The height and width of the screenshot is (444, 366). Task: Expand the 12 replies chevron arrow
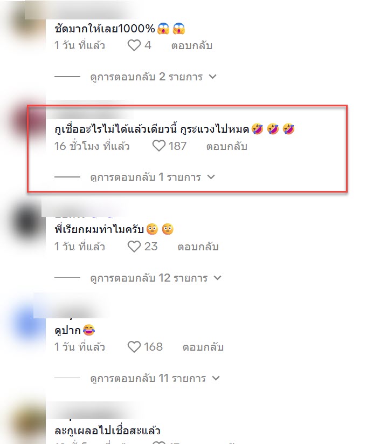tap(218, 278)
